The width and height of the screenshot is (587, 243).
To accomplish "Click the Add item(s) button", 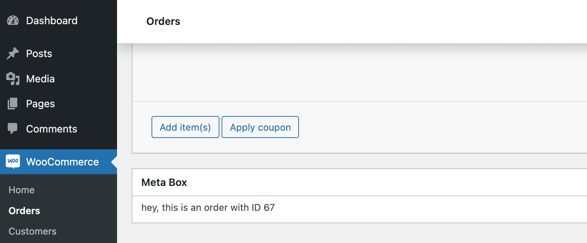I will click(185, 127).
